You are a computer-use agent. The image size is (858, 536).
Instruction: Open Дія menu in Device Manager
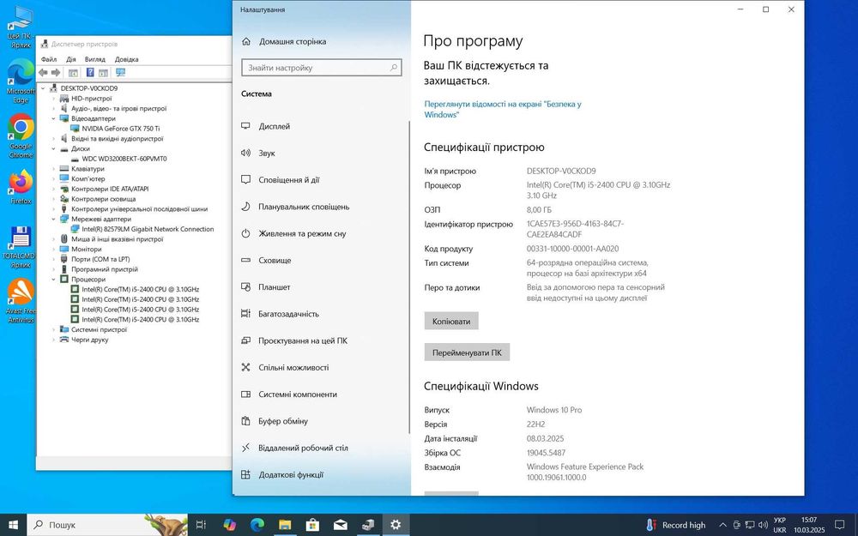point(71,59)
